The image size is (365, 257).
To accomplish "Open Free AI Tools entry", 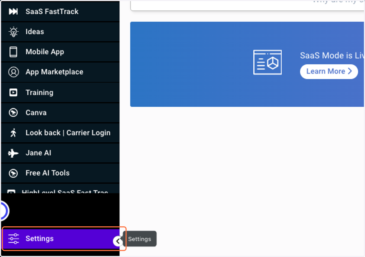I will pos(60,173).
